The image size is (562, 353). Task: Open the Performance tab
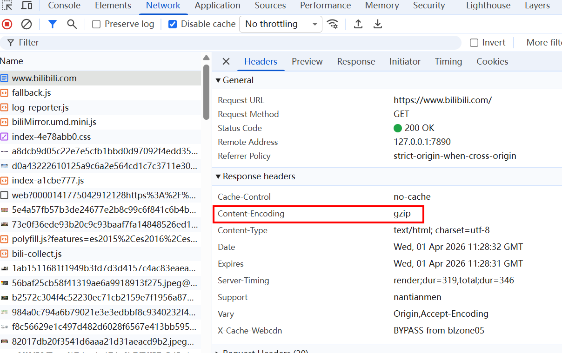point(326,6)
